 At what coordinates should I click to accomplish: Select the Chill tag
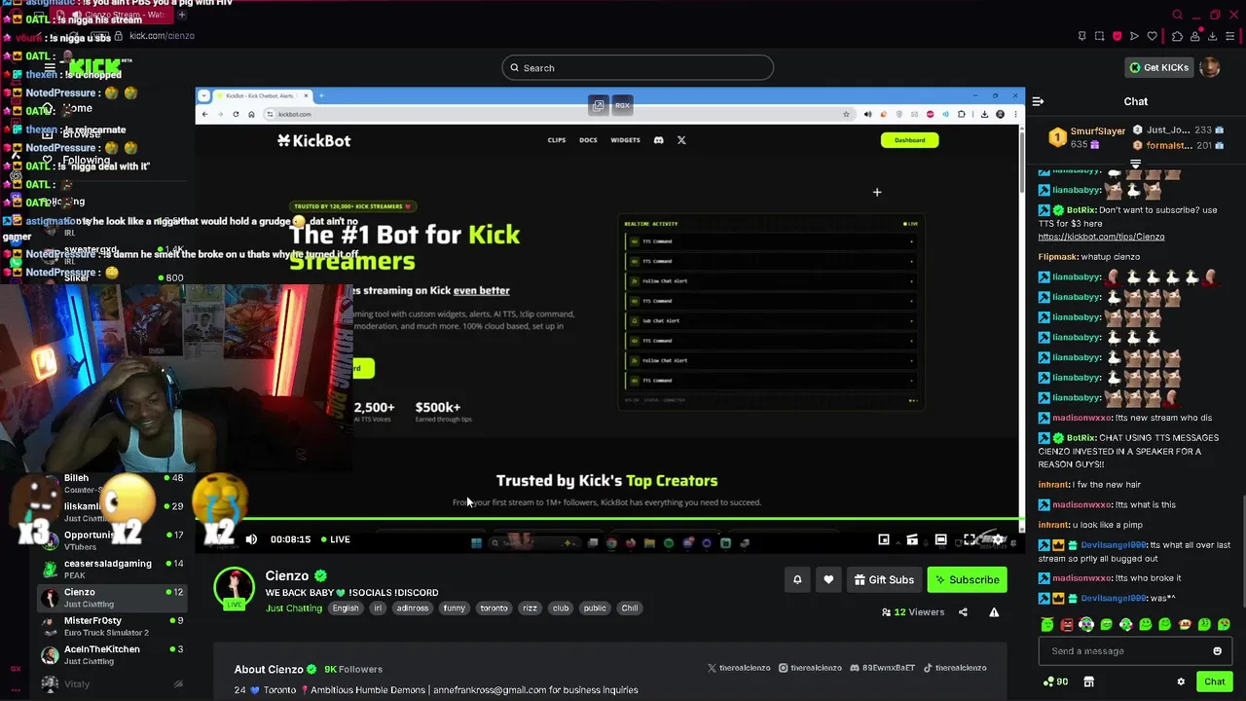point(630,609)
